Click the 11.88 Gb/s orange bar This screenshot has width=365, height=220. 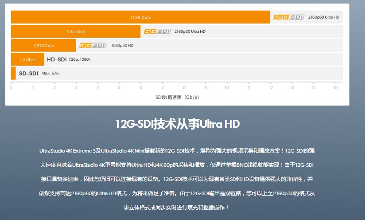140,17
